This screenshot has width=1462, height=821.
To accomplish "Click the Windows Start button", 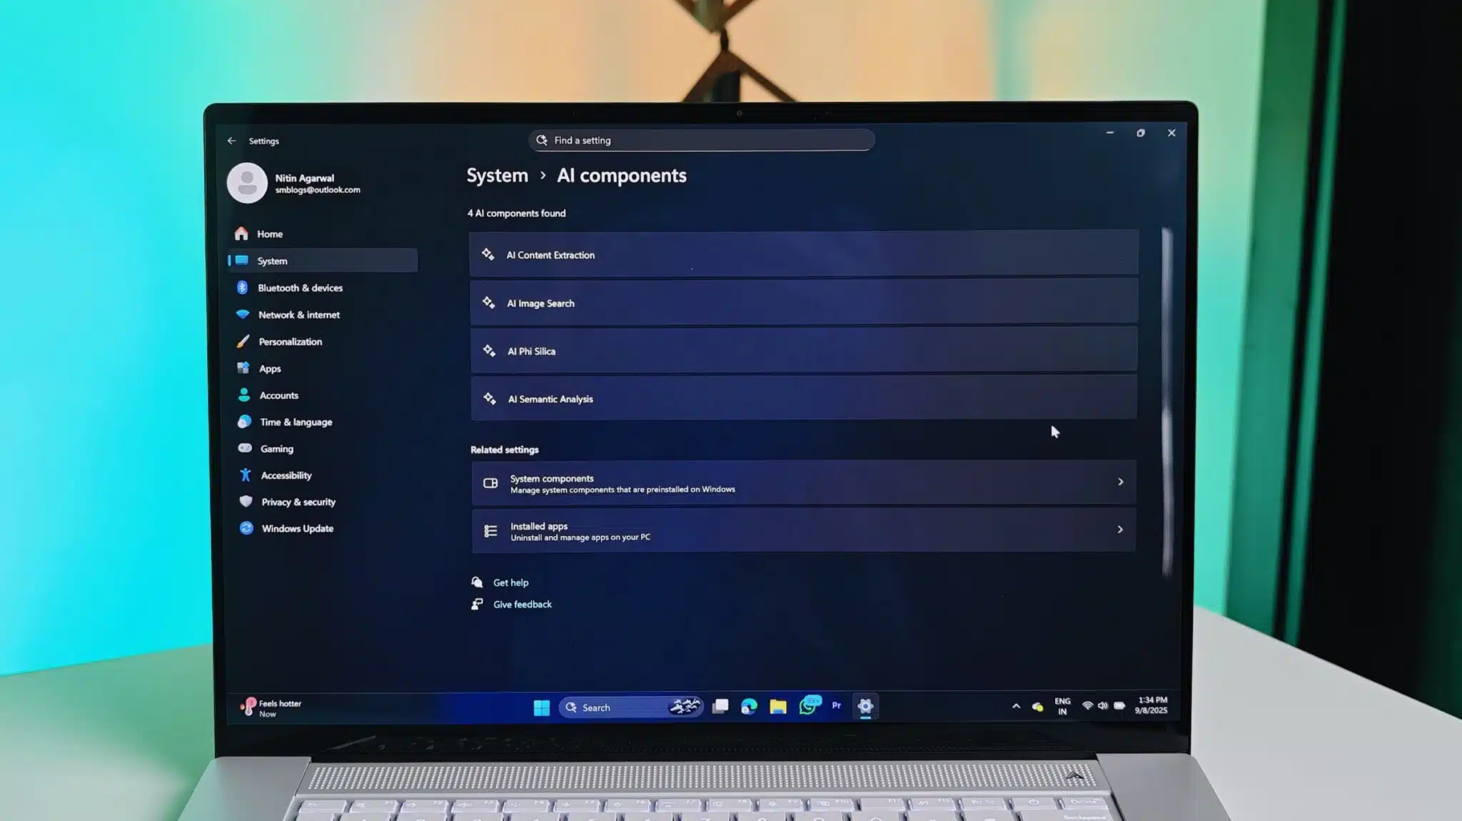I will click(x=541, y=707).
